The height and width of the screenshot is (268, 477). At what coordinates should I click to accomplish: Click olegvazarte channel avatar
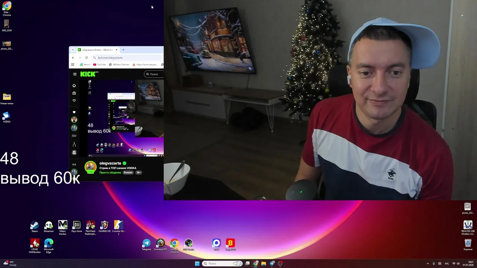pyautogui.click(x=90, y=167)
